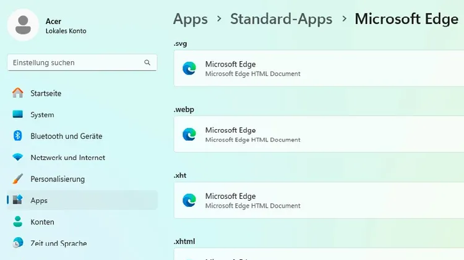This screenshot has width=464, height=260.
Task: Click the .xht file type label
Action: 180,175
